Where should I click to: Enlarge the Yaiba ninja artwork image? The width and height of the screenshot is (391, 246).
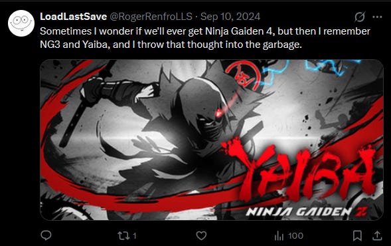tap(212, 140)
